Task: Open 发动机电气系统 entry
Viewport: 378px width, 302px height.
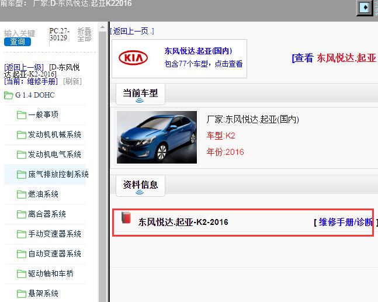Action: [54, 154]
